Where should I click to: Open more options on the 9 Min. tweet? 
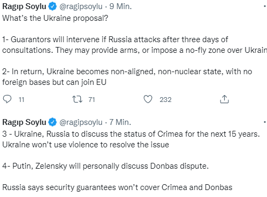265,6
